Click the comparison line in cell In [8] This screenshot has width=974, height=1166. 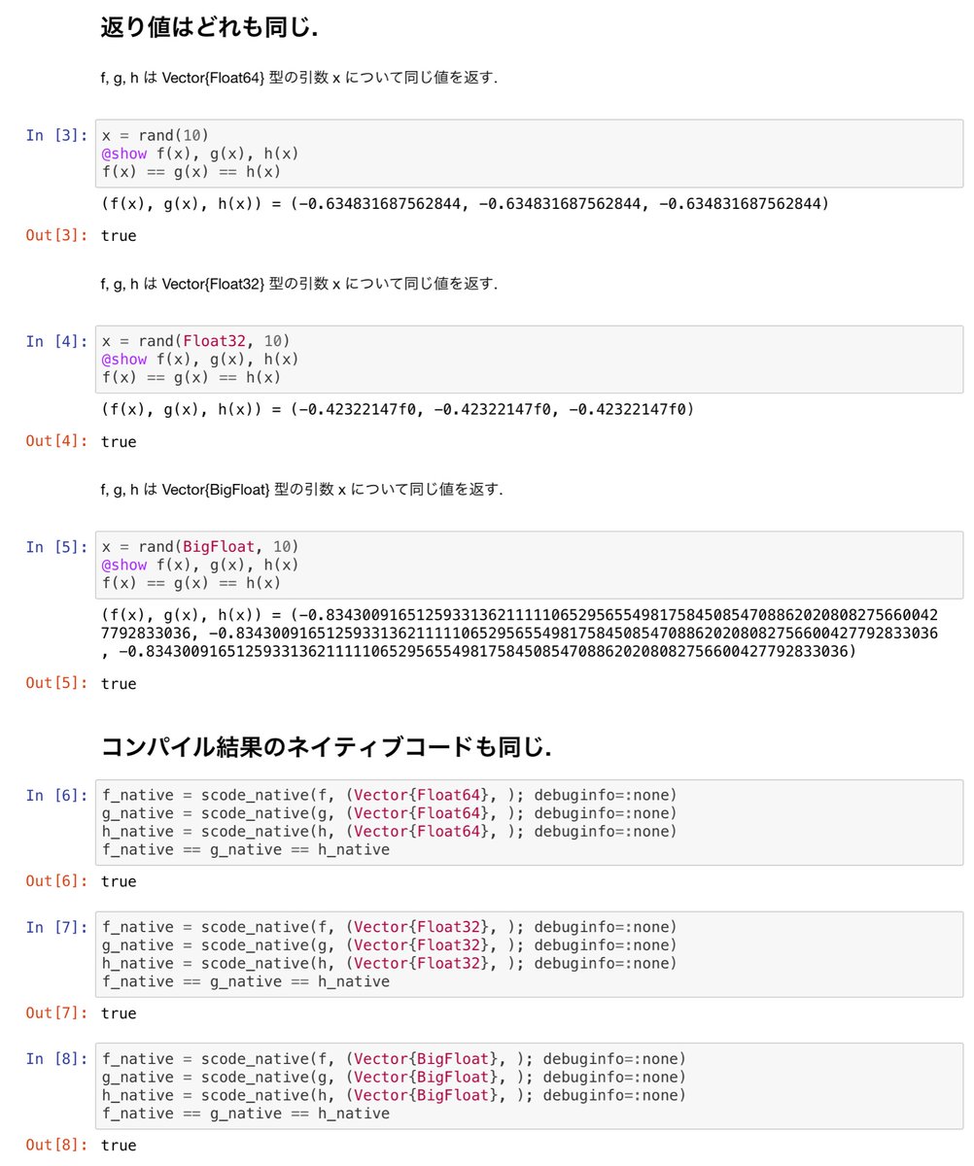click(245, 1114)
